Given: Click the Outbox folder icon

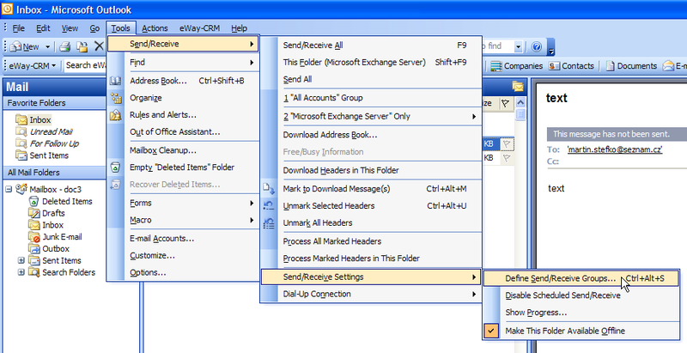Looking at the screenshot, I should pyautogui.click(x=34, y=249).
